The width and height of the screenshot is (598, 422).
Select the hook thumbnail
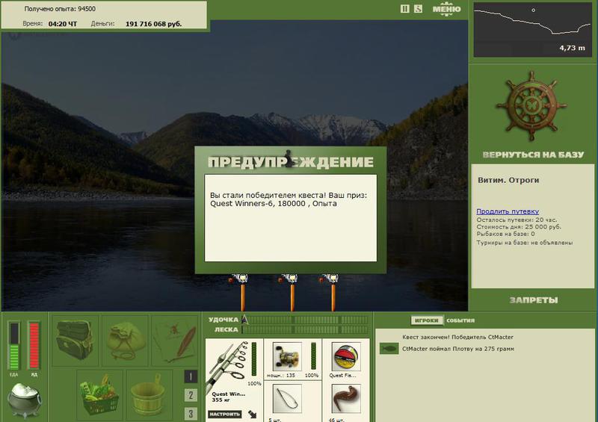(x=287, y=399)
